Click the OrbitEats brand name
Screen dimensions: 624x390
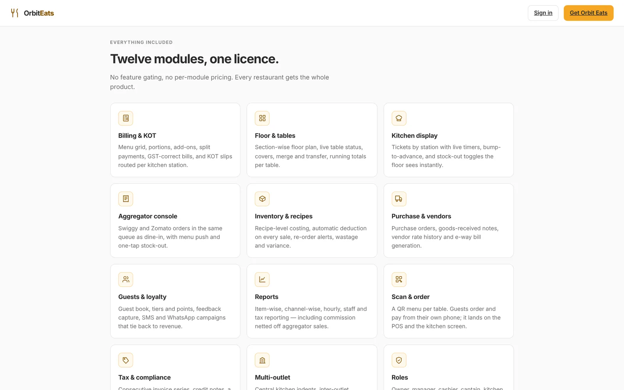tap(39, 13)
